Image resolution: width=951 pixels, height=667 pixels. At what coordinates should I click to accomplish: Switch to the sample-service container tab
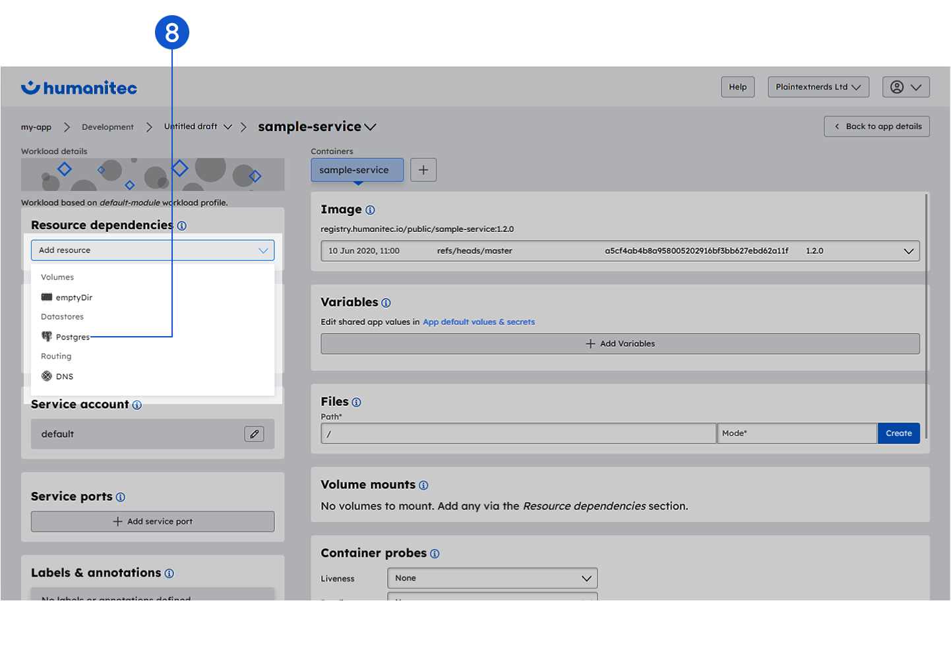point(357,170)
